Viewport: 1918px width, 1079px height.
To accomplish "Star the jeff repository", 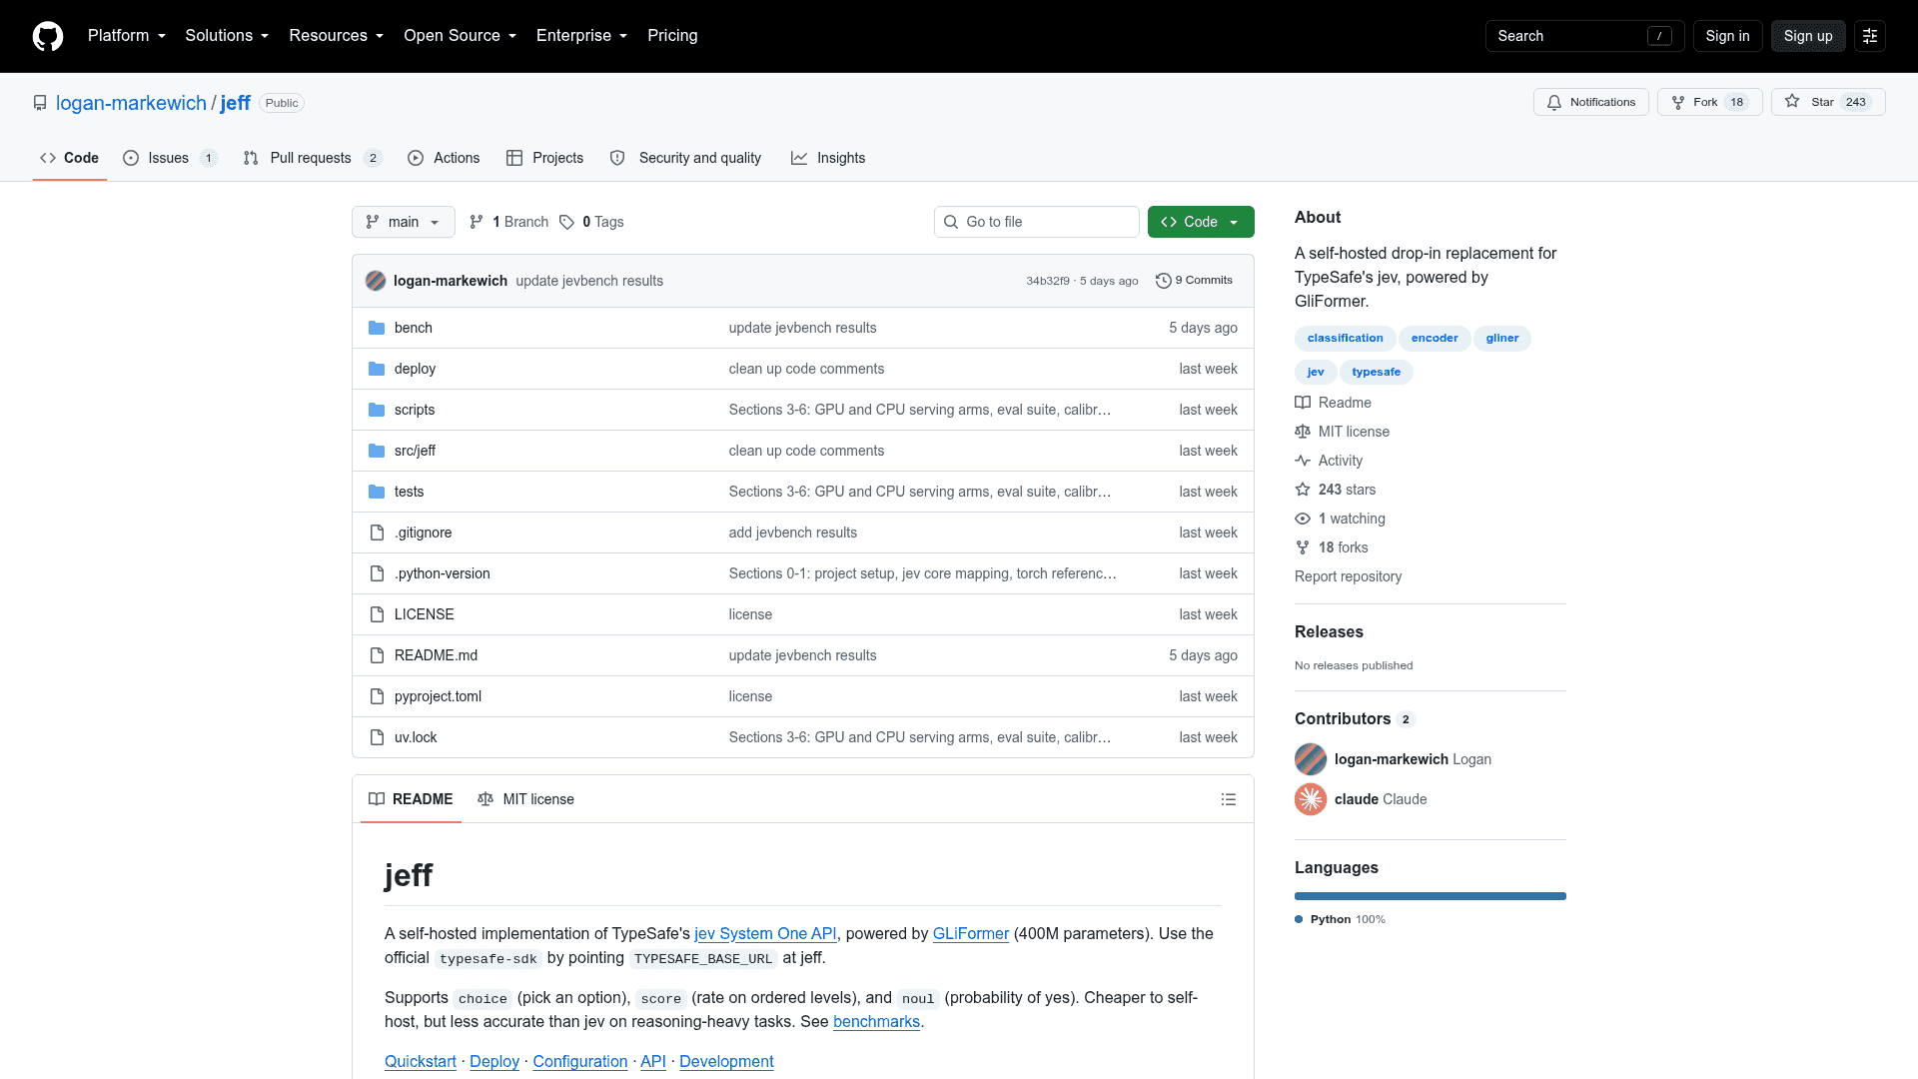I will coord(1828,102).
